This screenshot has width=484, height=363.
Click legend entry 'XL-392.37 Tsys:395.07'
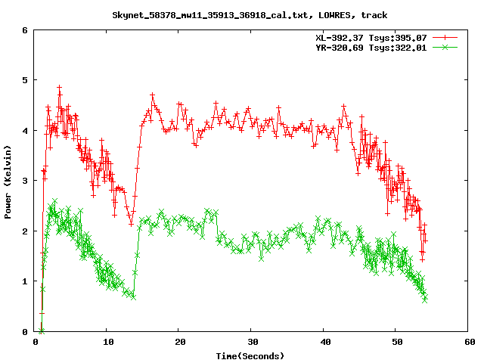[371, 38]
